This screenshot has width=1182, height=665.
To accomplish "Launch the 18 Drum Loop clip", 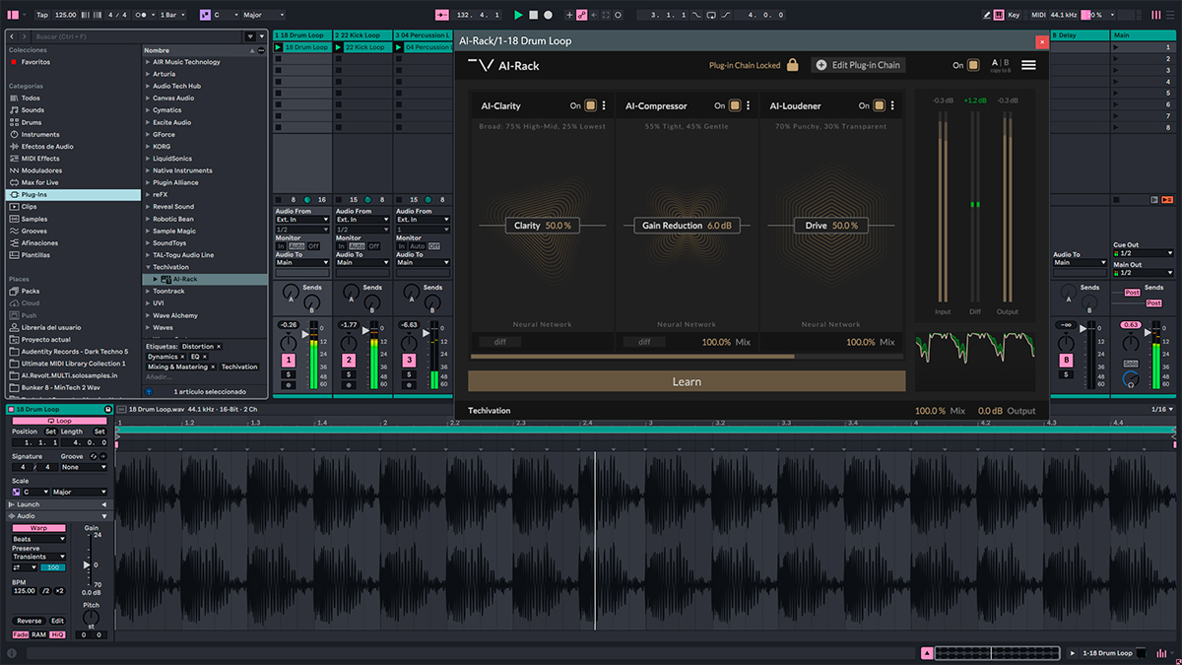I will (x=279, y=47).
